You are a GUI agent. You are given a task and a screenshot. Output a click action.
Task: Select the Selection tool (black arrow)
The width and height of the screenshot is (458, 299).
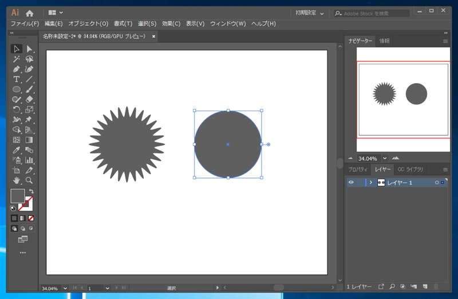click(x=17, y=49)
